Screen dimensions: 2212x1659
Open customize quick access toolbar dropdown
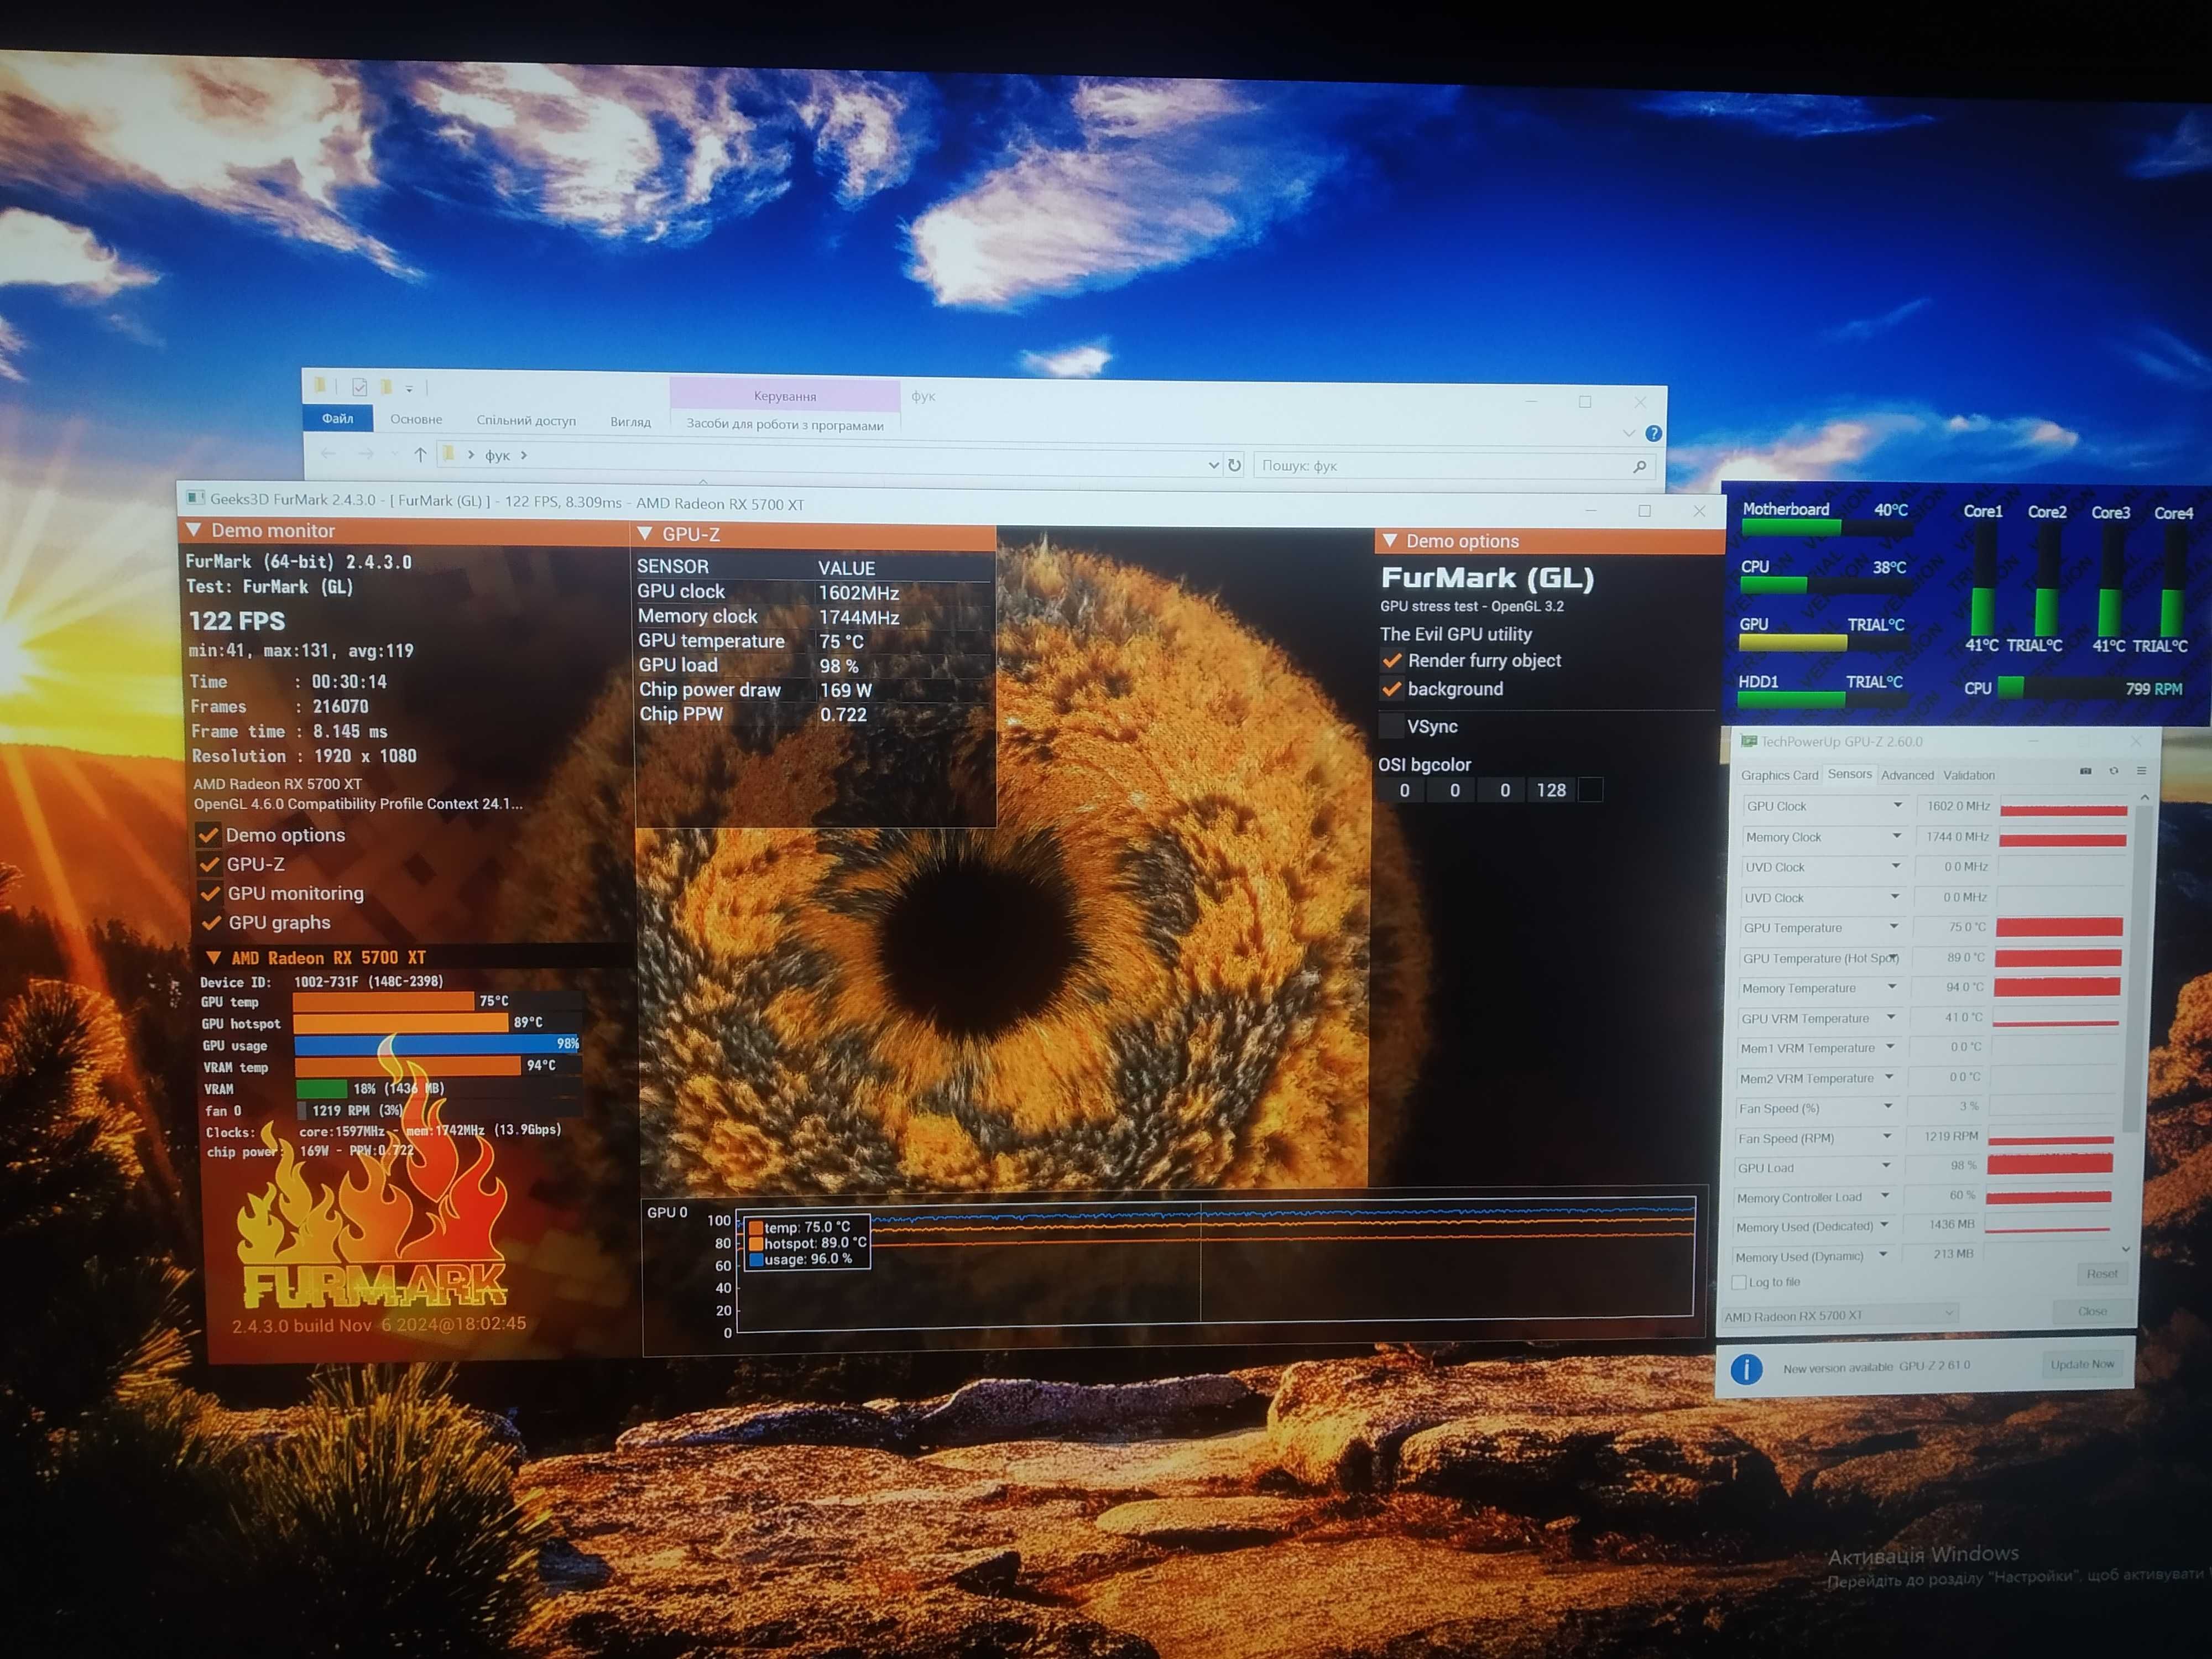click(409, 388)
